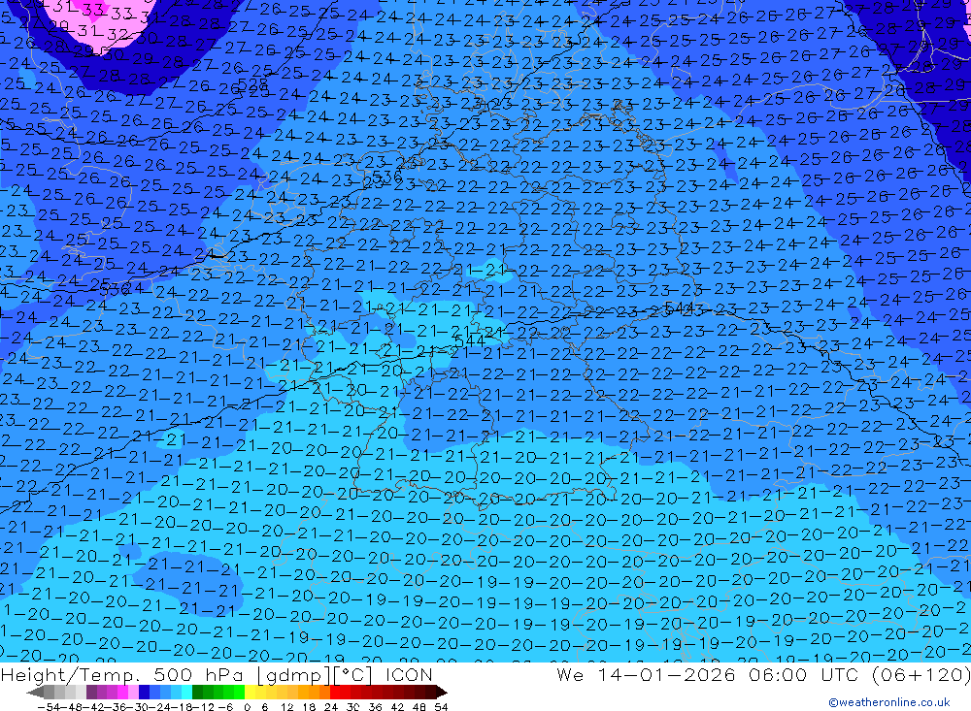Screen dimensions: 971x711
Task: Pick the yellow legend swatch right of 0
Action: click(251, 692)
